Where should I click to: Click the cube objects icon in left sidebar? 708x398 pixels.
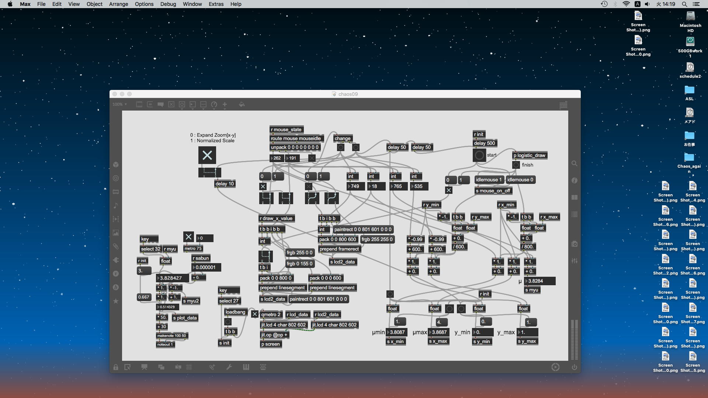click(116, 164)
